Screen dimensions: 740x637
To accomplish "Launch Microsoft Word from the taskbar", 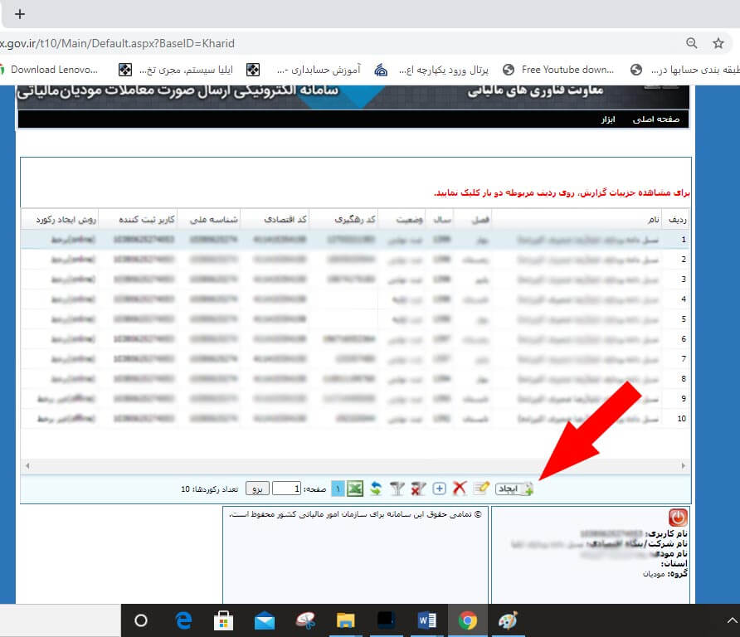I will [x=426, y=620].
